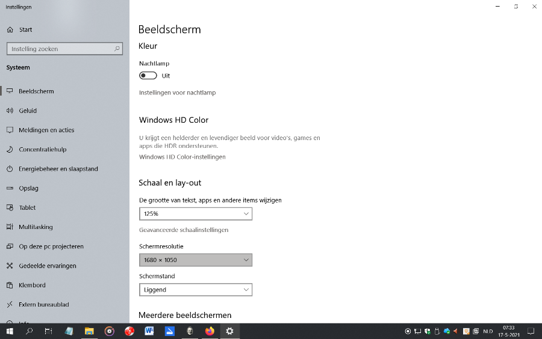Viewport: 542px width, 339px height.
Task: Click the Geluid speaker icon
Action: coord(10,111)
